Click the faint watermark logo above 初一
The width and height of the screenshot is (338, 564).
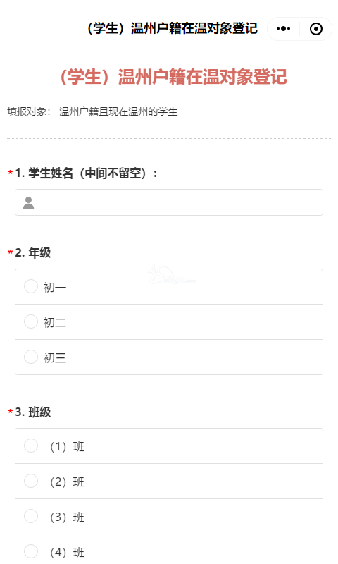[x=171, y=276]
